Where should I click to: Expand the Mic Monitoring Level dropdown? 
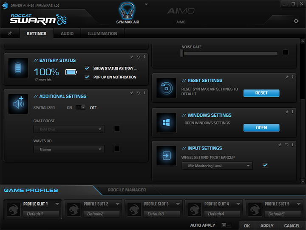(x=217, y=166)
